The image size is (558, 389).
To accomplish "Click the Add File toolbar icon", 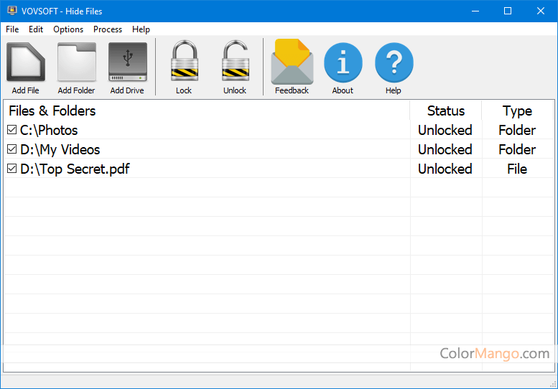I will pyautogui.click(x=25, y=63).
